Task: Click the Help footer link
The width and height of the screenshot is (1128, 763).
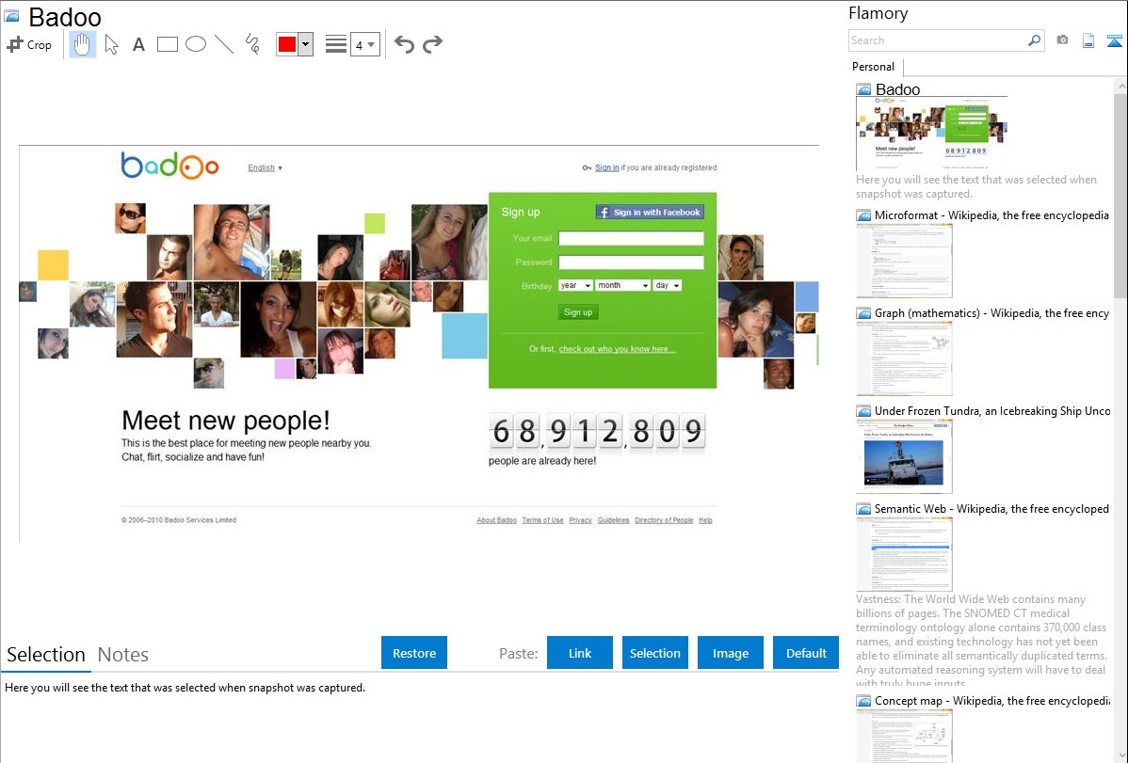Action: (706, 520)
